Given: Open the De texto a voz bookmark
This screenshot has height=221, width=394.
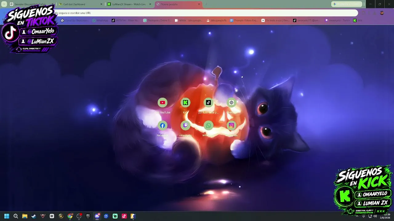Looking at the screenshot, I should coord(275,21).
